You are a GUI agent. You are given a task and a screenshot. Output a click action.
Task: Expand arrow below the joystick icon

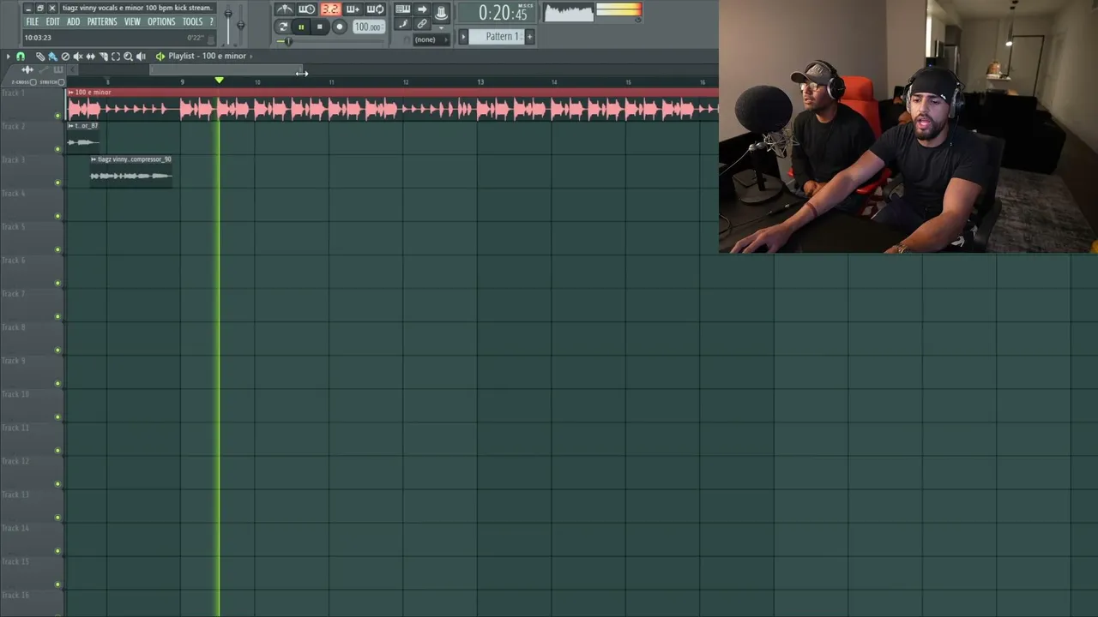tap(441, 27)
